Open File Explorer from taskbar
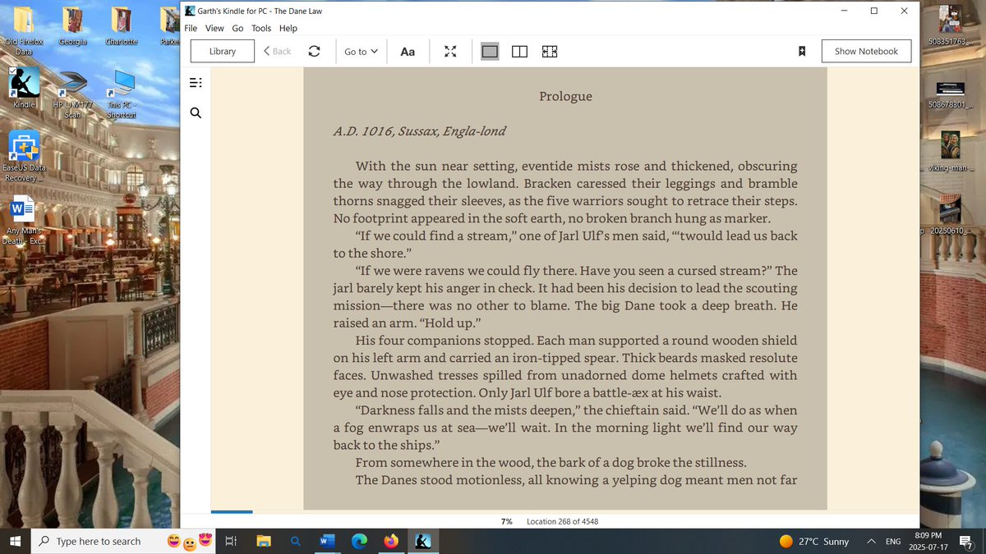 (264, 541)
